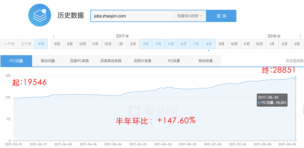Image resolution: width=304 pixels, height=148 pixels.
Task: Select the highlighted 7月 month
Action: pos(196,44)
